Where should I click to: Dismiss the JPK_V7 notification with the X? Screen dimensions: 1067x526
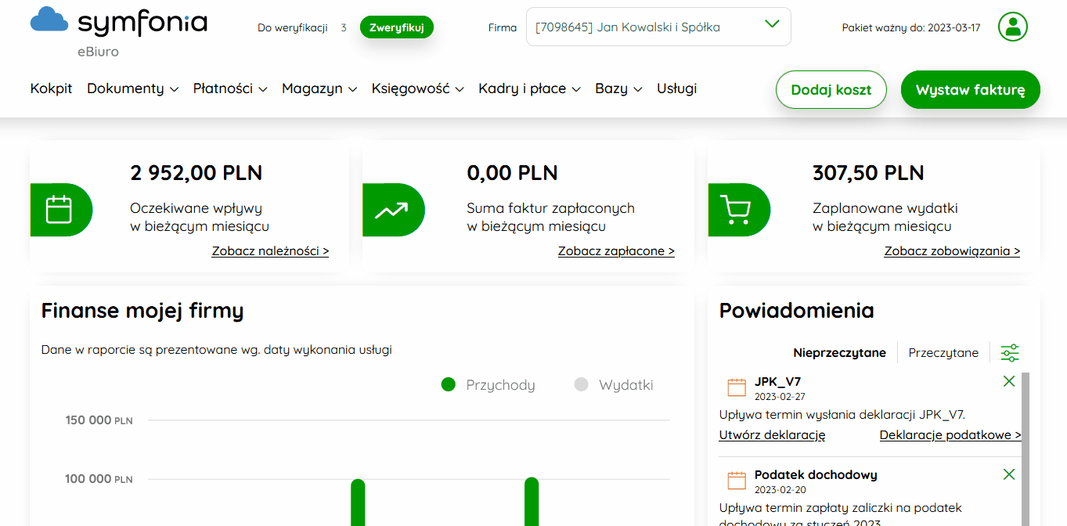tap(1008, 381)
